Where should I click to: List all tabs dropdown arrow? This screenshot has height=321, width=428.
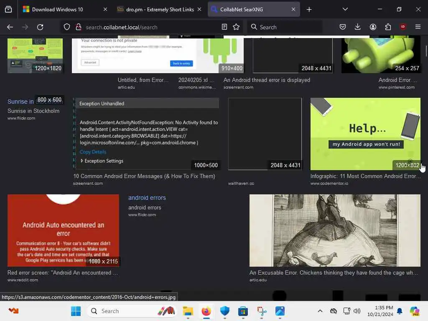(345, 9)
